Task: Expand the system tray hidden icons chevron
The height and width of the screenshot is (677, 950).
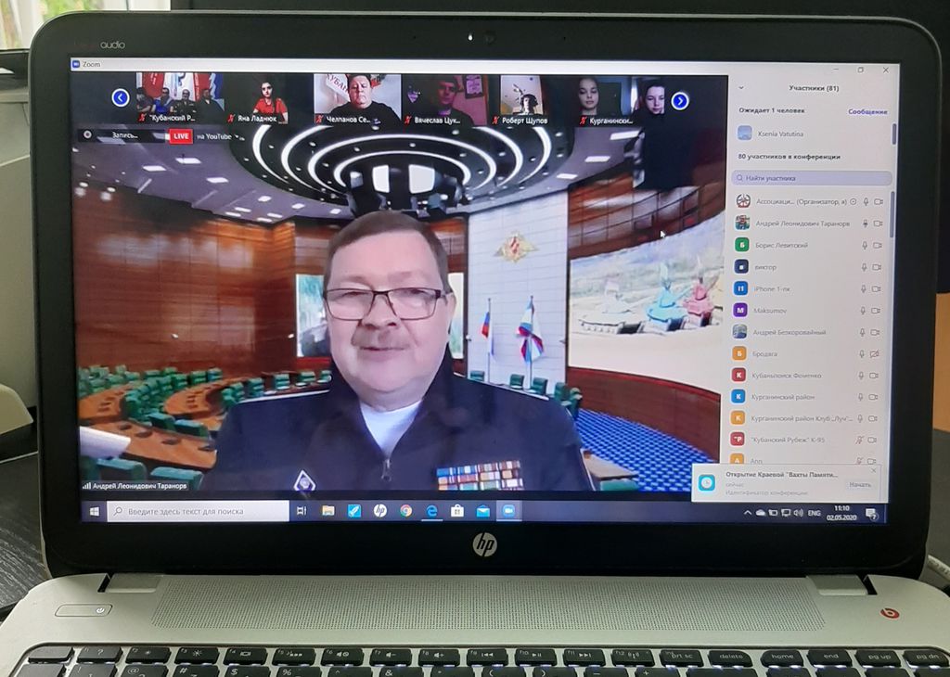Action: click(x=748, y=513)
